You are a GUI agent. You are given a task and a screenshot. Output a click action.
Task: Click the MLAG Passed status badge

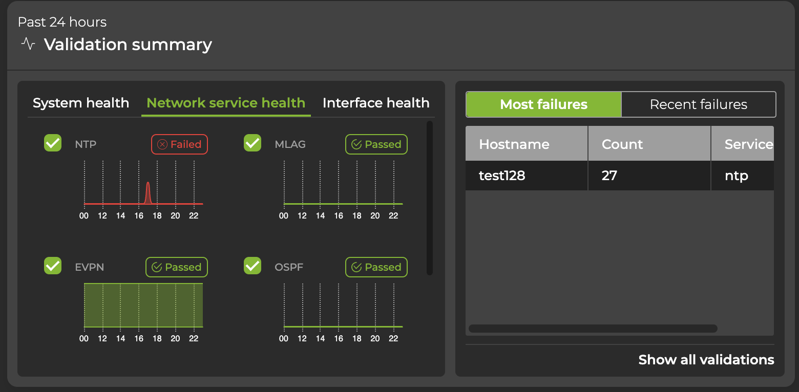click(x=376, y=144)
